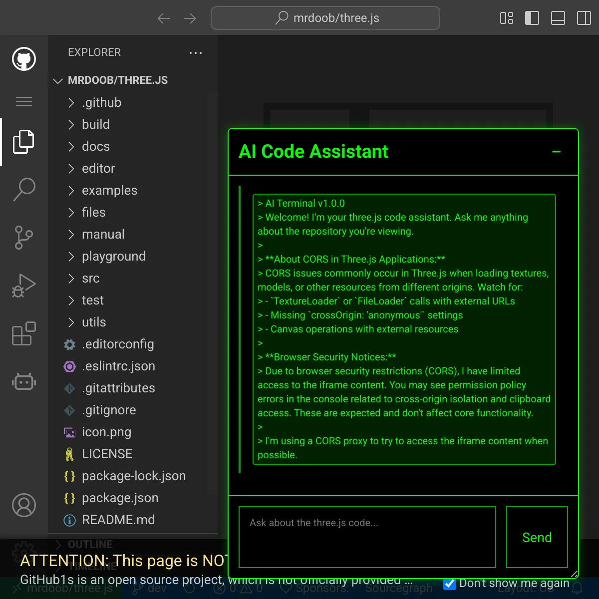Image resolution: width=599 pixels, height=599 pixels.
Task: Open Explorer's more actions menu
Action: pyautogui.click(x=196, y=53)
